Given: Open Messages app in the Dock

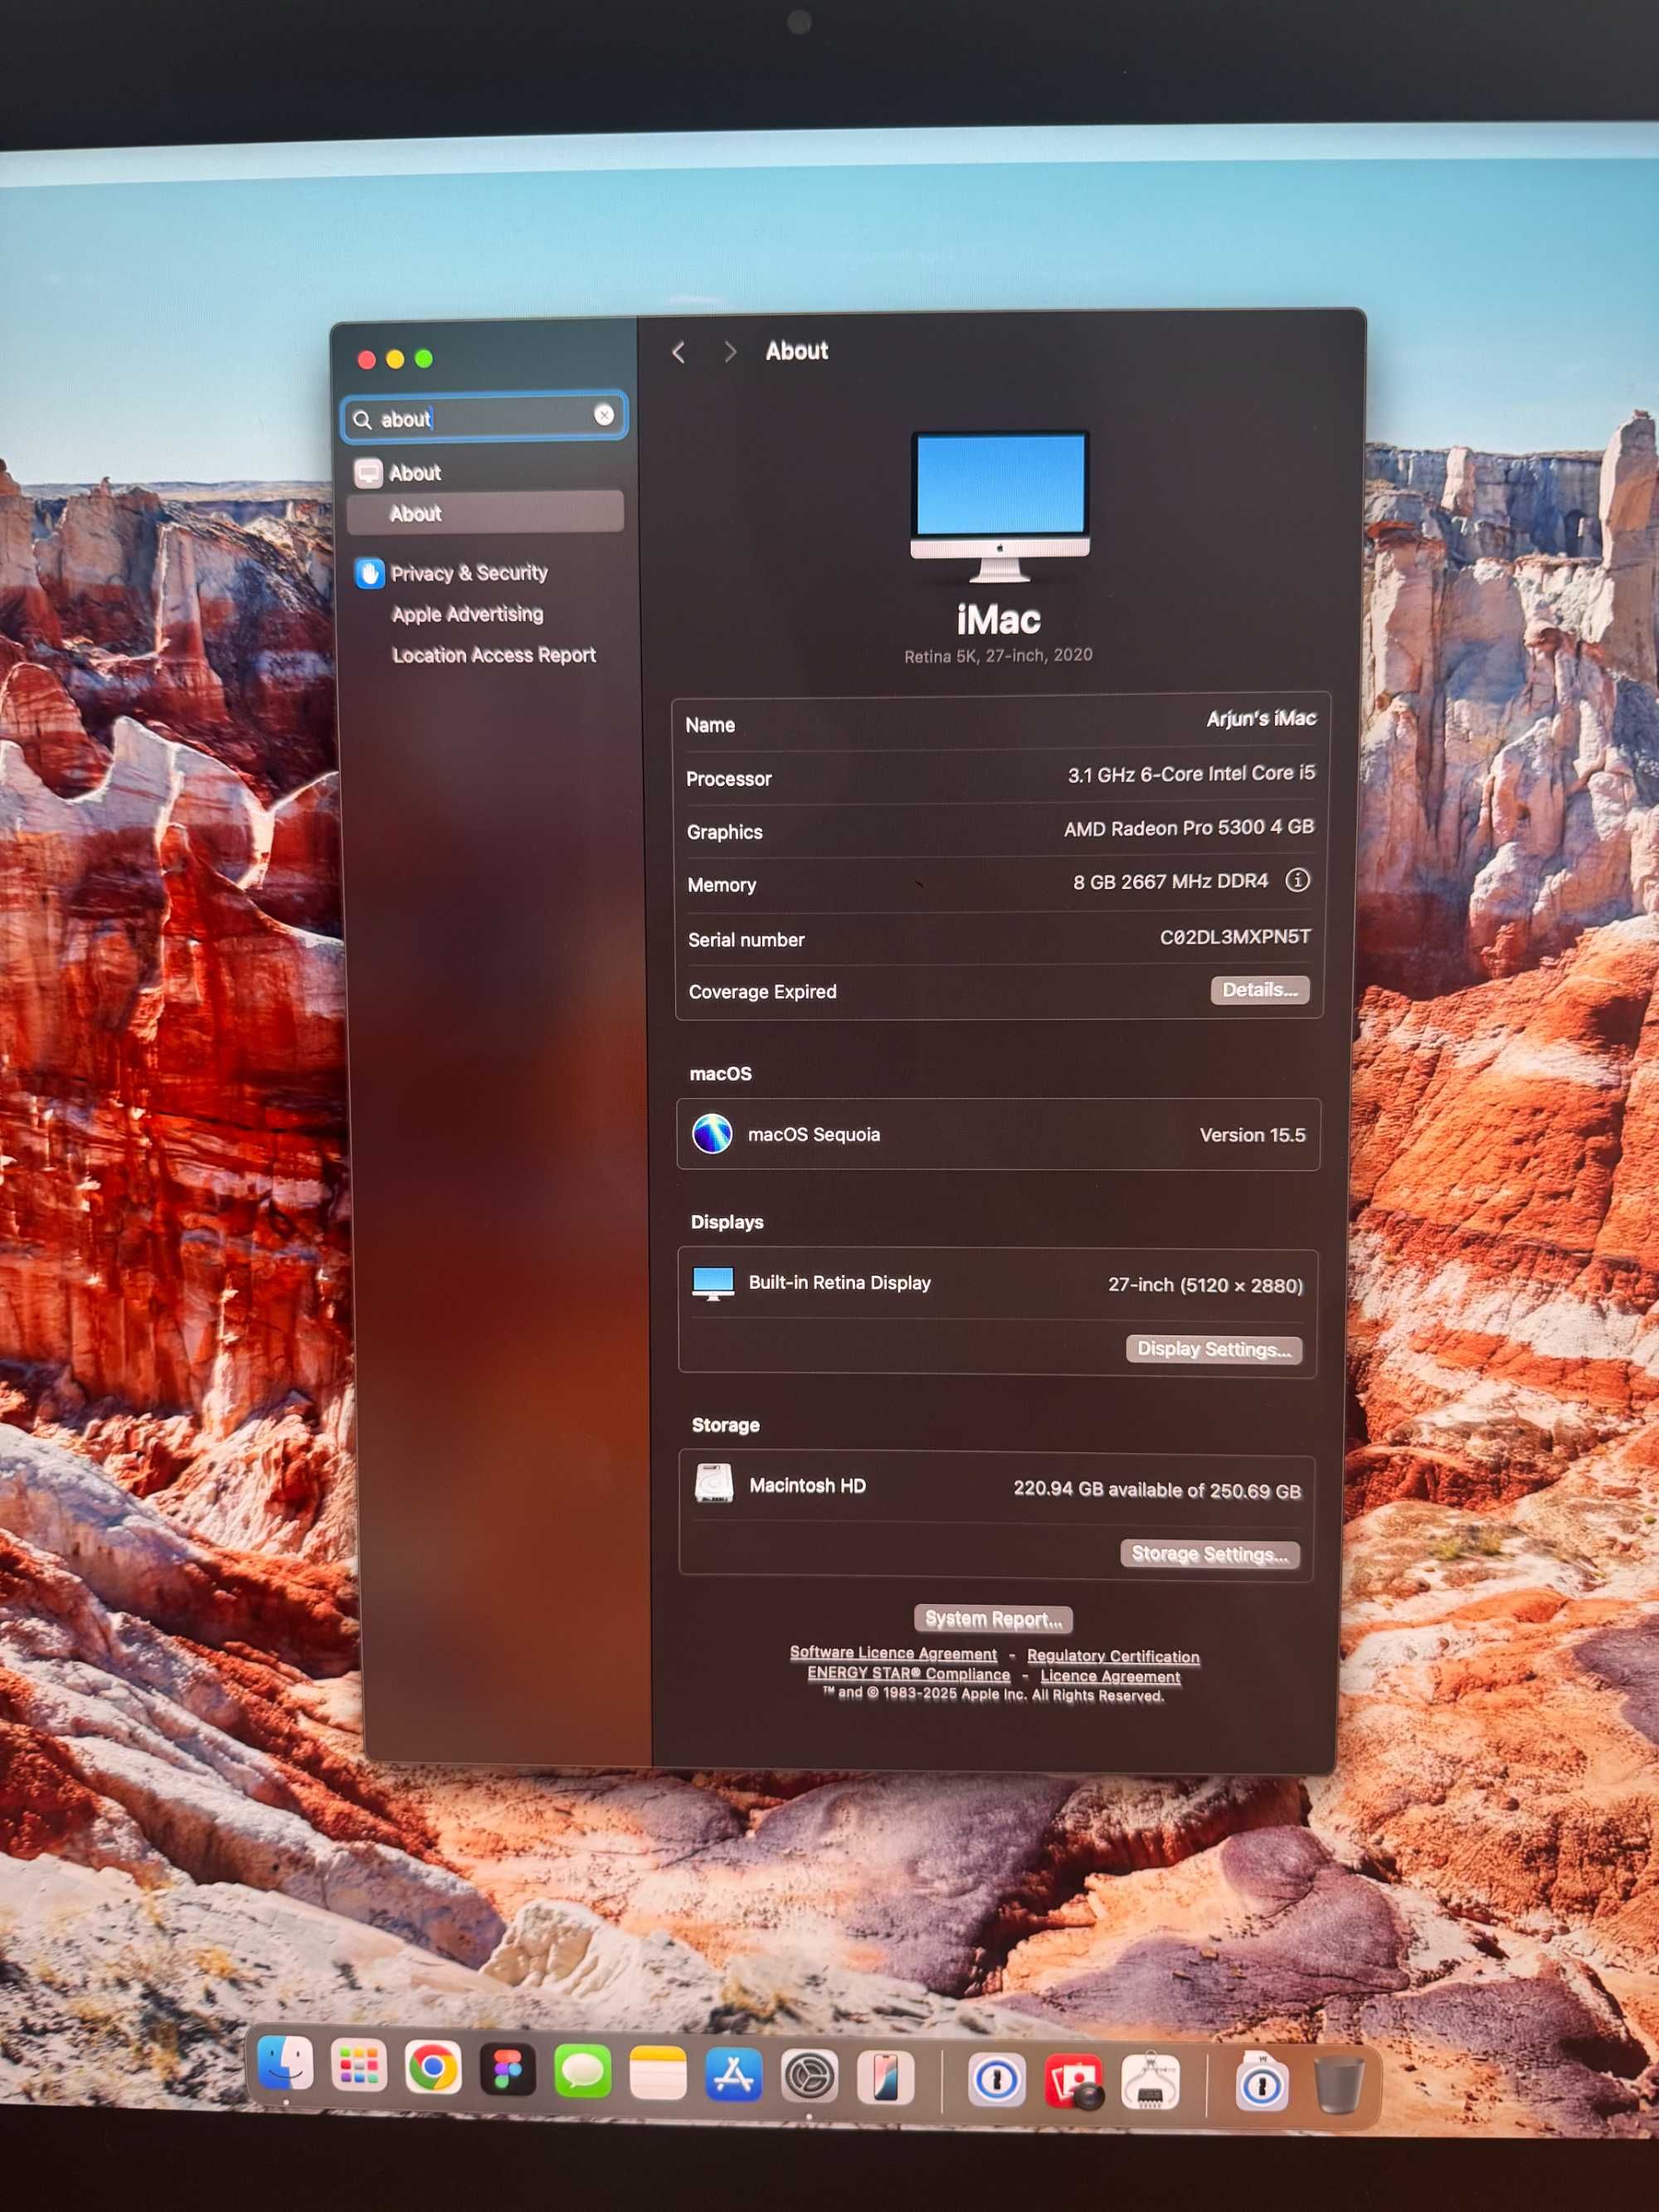Looking at the screenshot, I should click(583, 2072).
